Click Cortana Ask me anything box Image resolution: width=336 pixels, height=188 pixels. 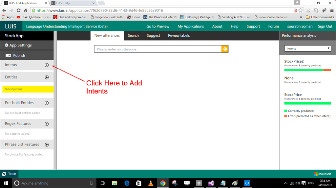coord(53,183)
